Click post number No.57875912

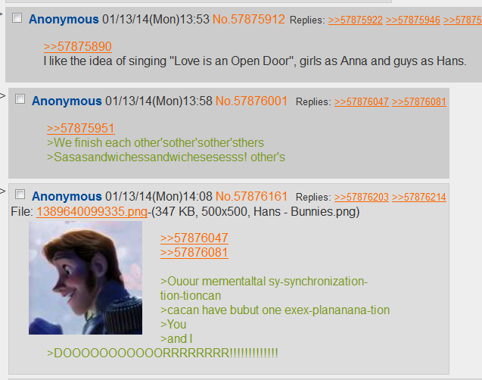click(x=249, y=20)
